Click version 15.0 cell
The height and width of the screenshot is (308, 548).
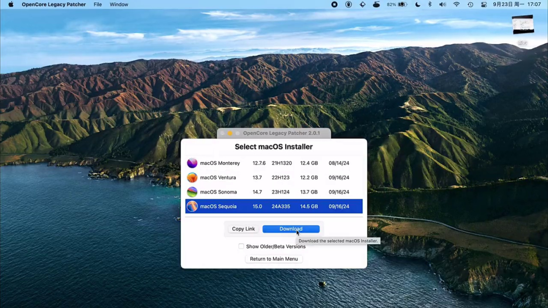tap(257, 206)
